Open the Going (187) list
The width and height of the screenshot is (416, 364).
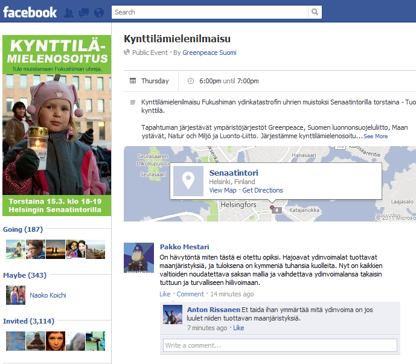23,229
